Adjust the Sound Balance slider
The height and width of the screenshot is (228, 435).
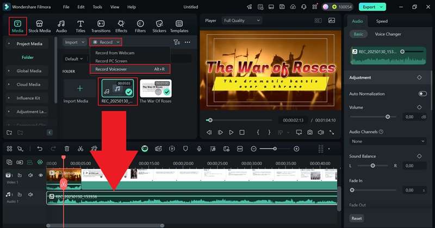[373, 166]
